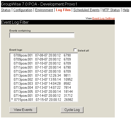The height and width of the screenshot is (120, 131).
Task: Click the Events containing text field
Action: point(42,35)
